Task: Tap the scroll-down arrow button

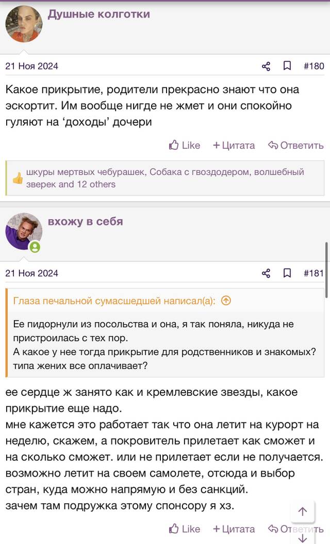Action: (303, 538)
